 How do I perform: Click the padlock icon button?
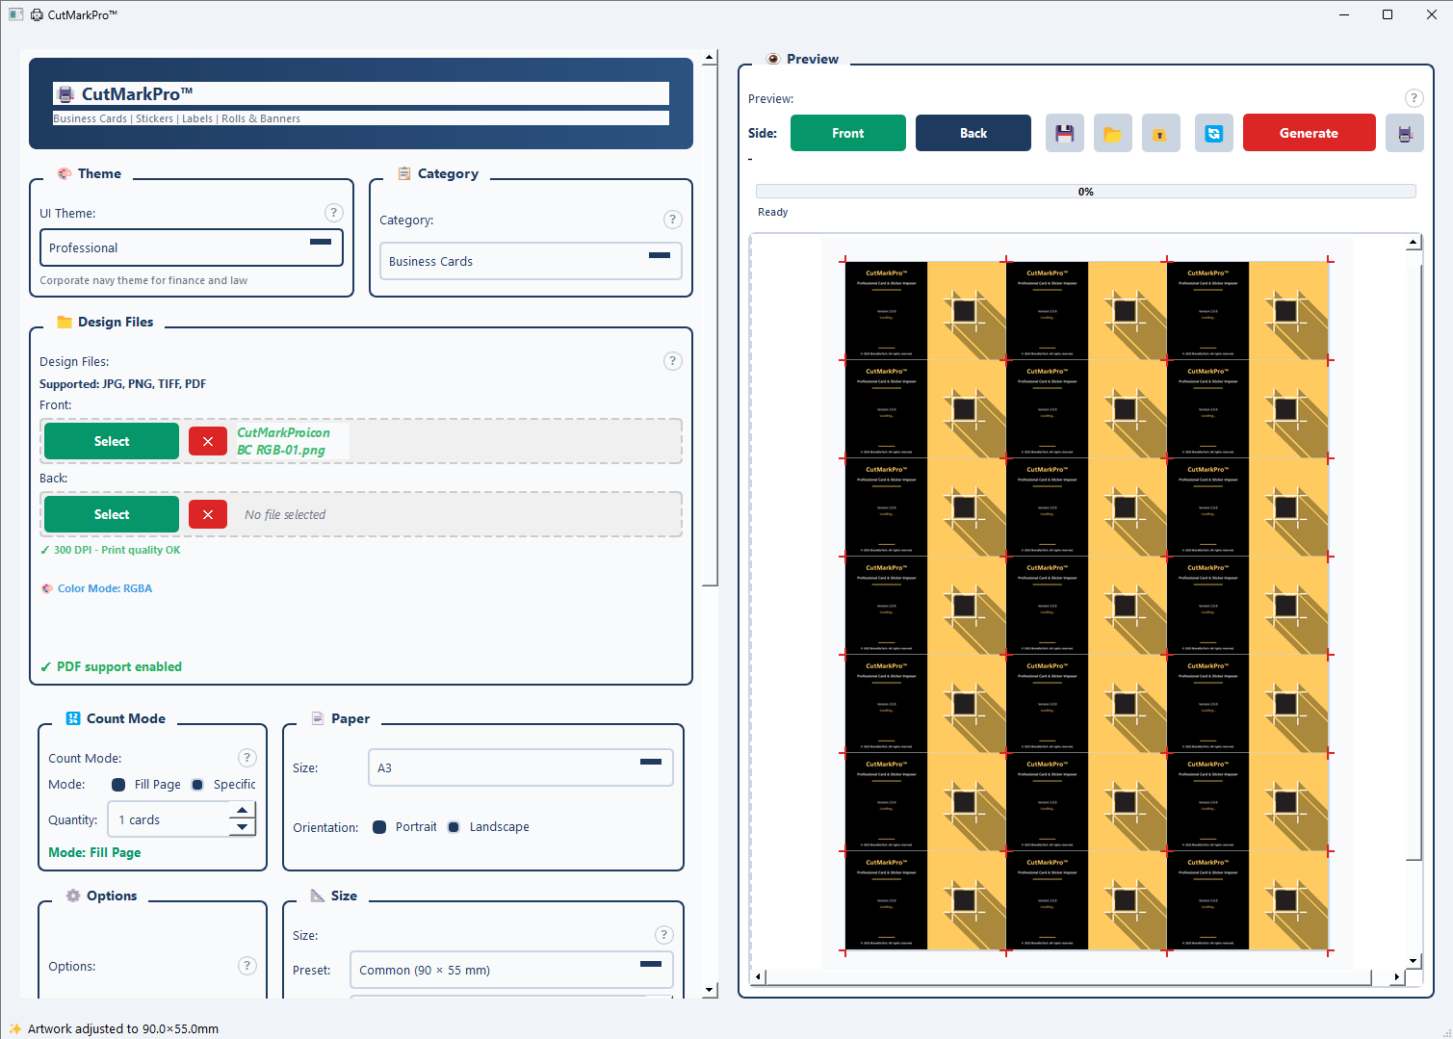pos(1160,133)
